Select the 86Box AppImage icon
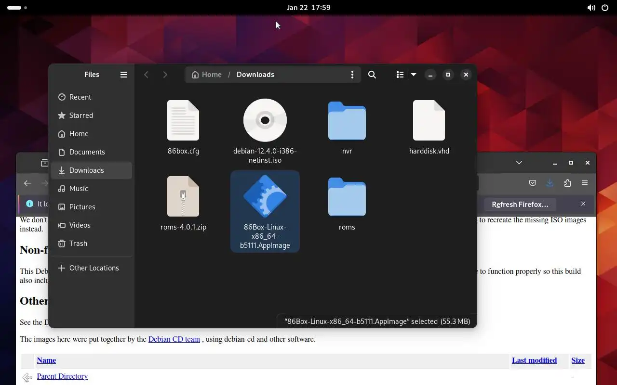The height and width of the screenshot is (385, 617). [265, 196]
